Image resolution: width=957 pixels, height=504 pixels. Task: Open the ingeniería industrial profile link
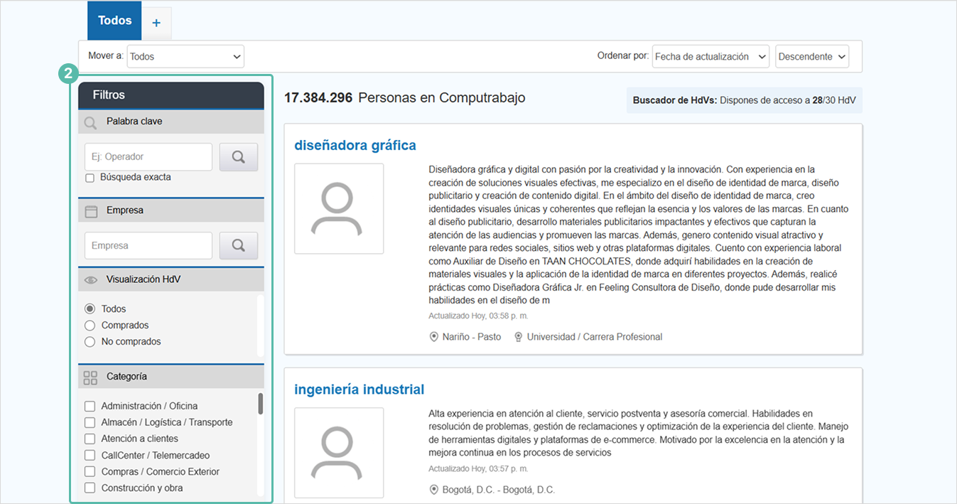(359, 390)
